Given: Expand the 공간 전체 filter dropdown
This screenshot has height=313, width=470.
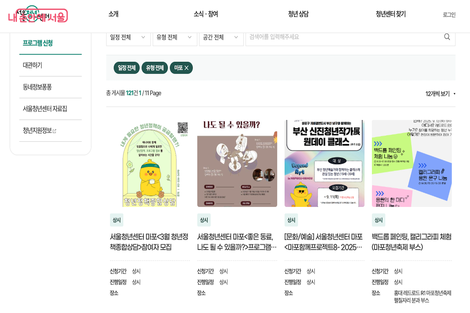Looking at the screenshot, I should tap(221, 37).
